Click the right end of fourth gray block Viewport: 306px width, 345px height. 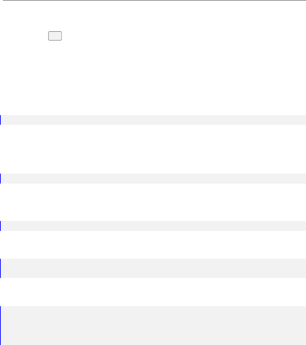tap(302, 268)
